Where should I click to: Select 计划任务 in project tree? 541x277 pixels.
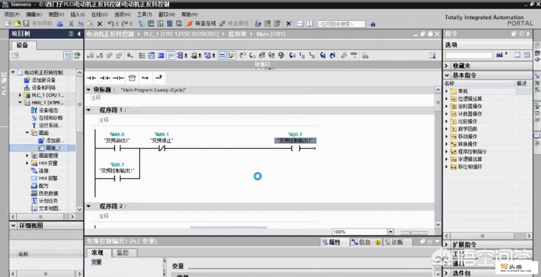tap(48, 201)
